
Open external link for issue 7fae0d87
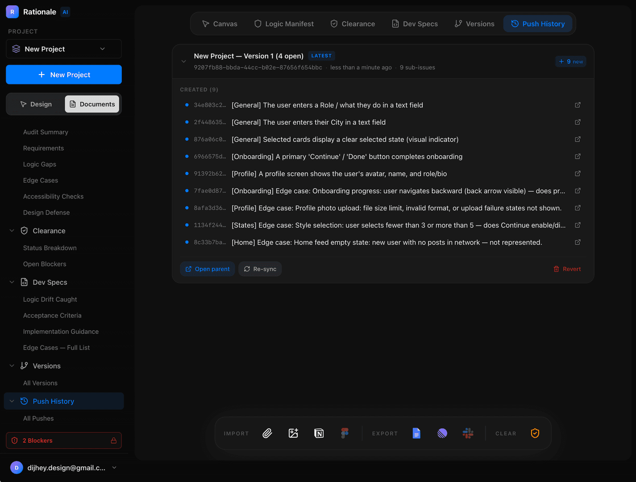click(x=578, y=191)
